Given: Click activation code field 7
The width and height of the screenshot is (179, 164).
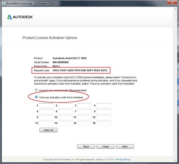Looking at the screenshot, I should point(84,111).
